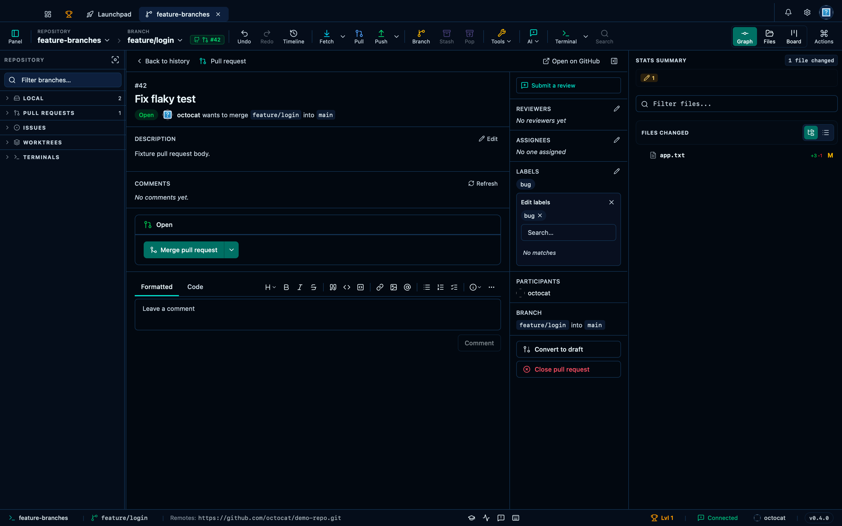842x526 pixels.
Task: Create a new Branch
Action: point(421,37)
